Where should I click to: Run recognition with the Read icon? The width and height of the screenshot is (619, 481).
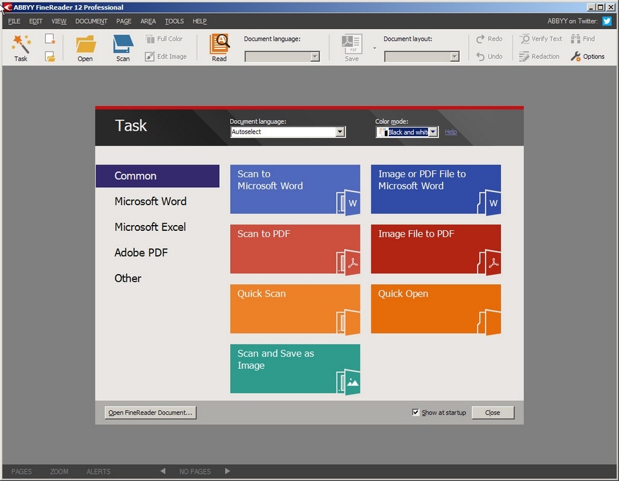(x=219, y=43)
